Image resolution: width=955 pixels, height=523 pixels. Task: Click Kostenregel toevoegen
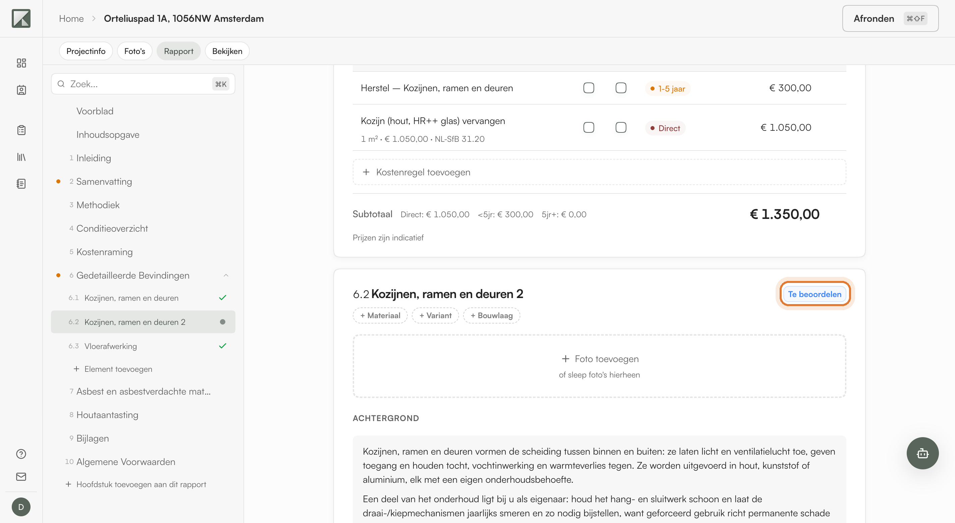[599, 172]
